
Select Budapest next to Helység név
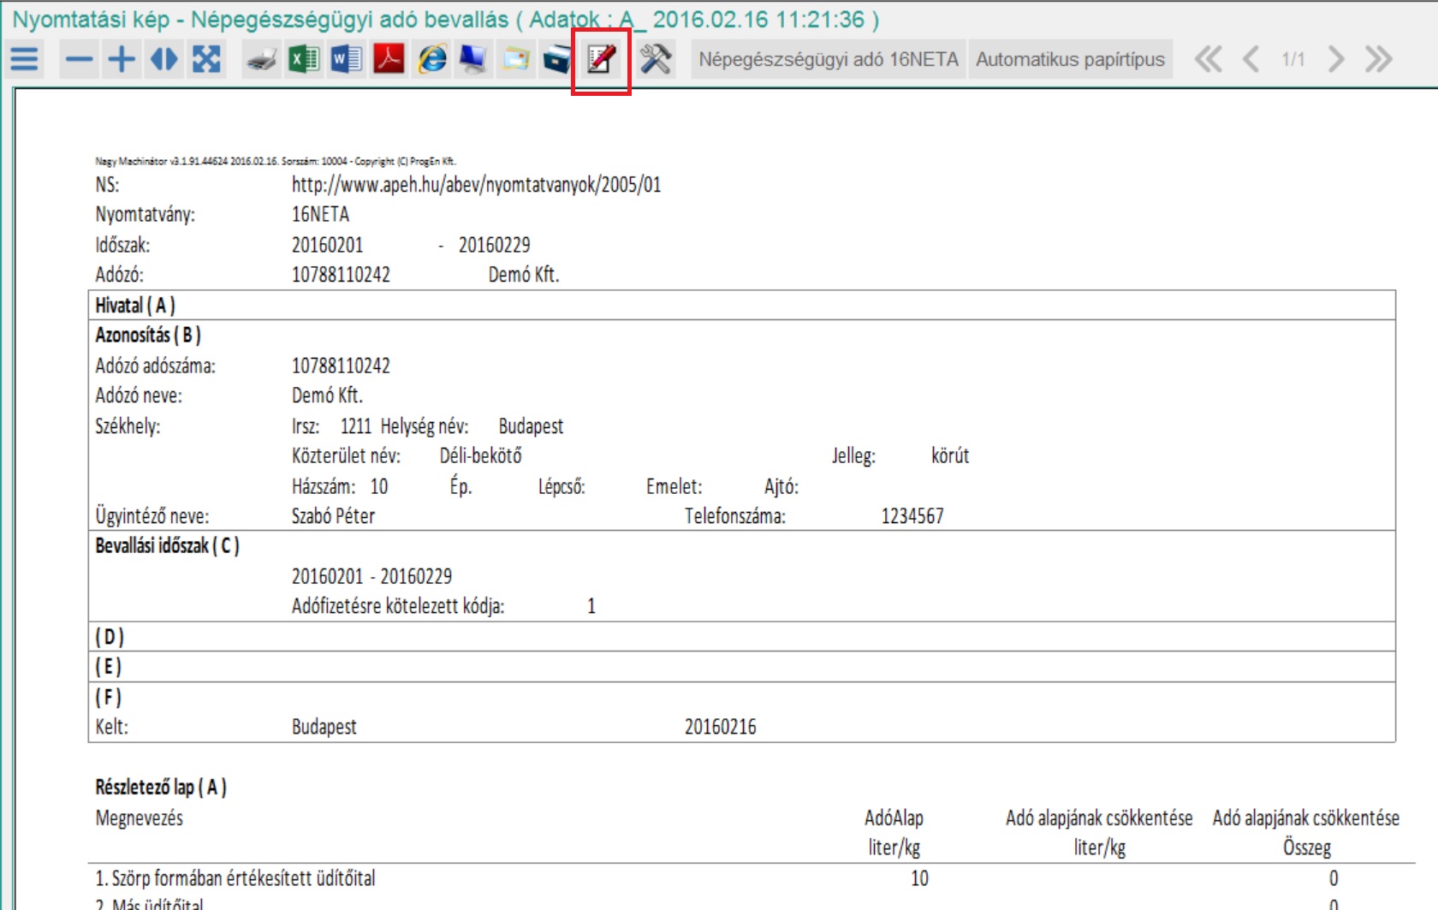pos(532,426)
